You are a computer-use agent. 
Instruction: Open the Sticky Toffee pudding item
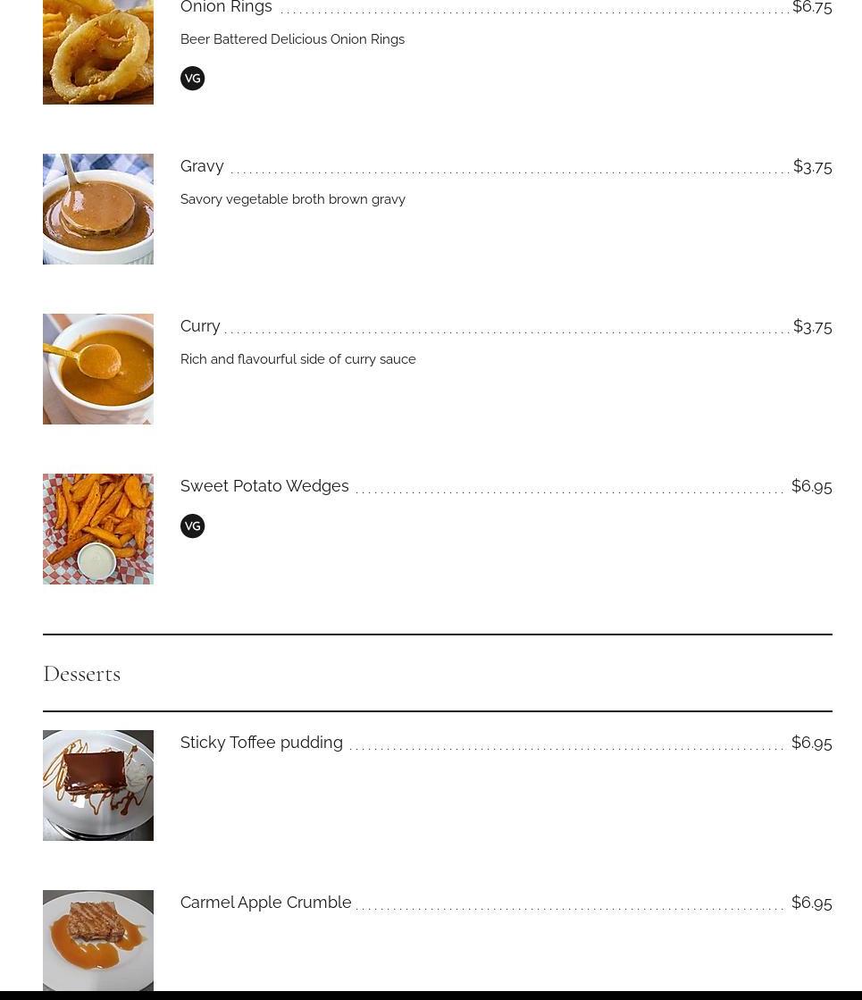click(262, 743)
